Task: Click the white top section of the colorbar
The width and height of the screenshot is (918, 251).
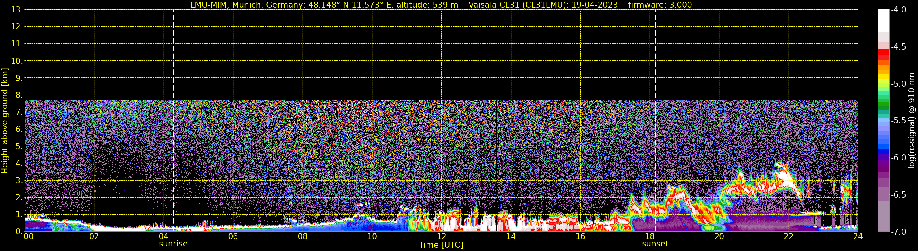Action: point(883,21)
